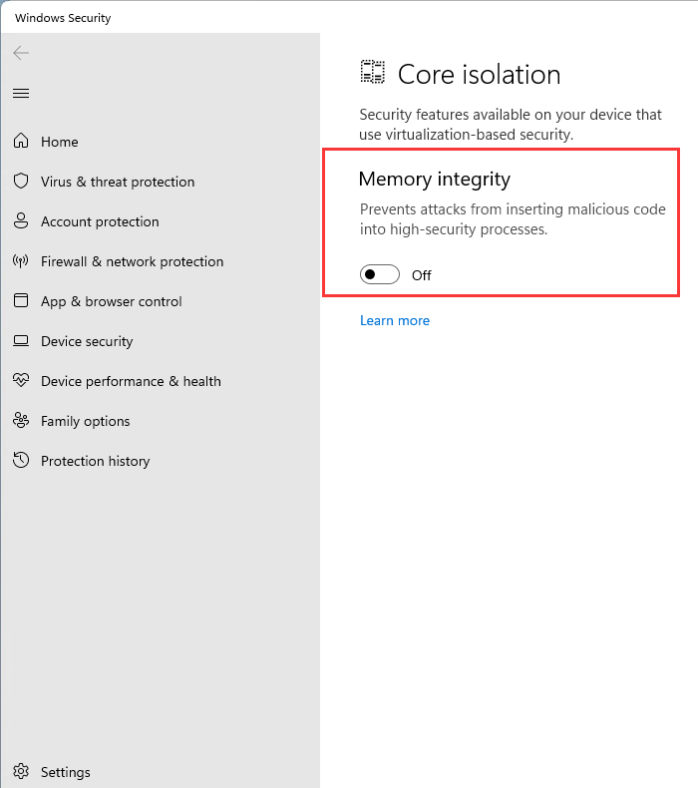The image size is (698, 788).
Task: Click the Settings gear icon
Action: 21,771
